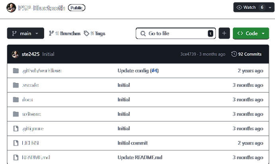This screenshot has height=164, width=275.
Task: Expand the green Code dropdown
Action: point(251,33)
